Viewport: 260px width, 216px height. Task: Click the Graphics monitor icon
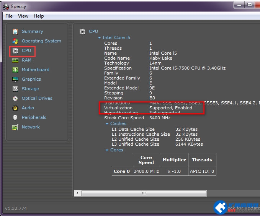[15, 79]
